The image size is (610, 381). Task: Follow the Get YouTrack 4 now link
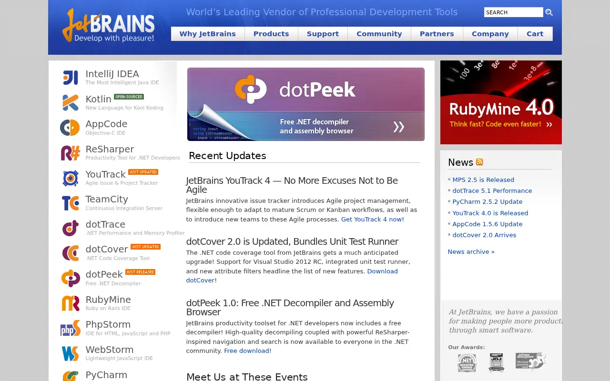coord(371,220)
